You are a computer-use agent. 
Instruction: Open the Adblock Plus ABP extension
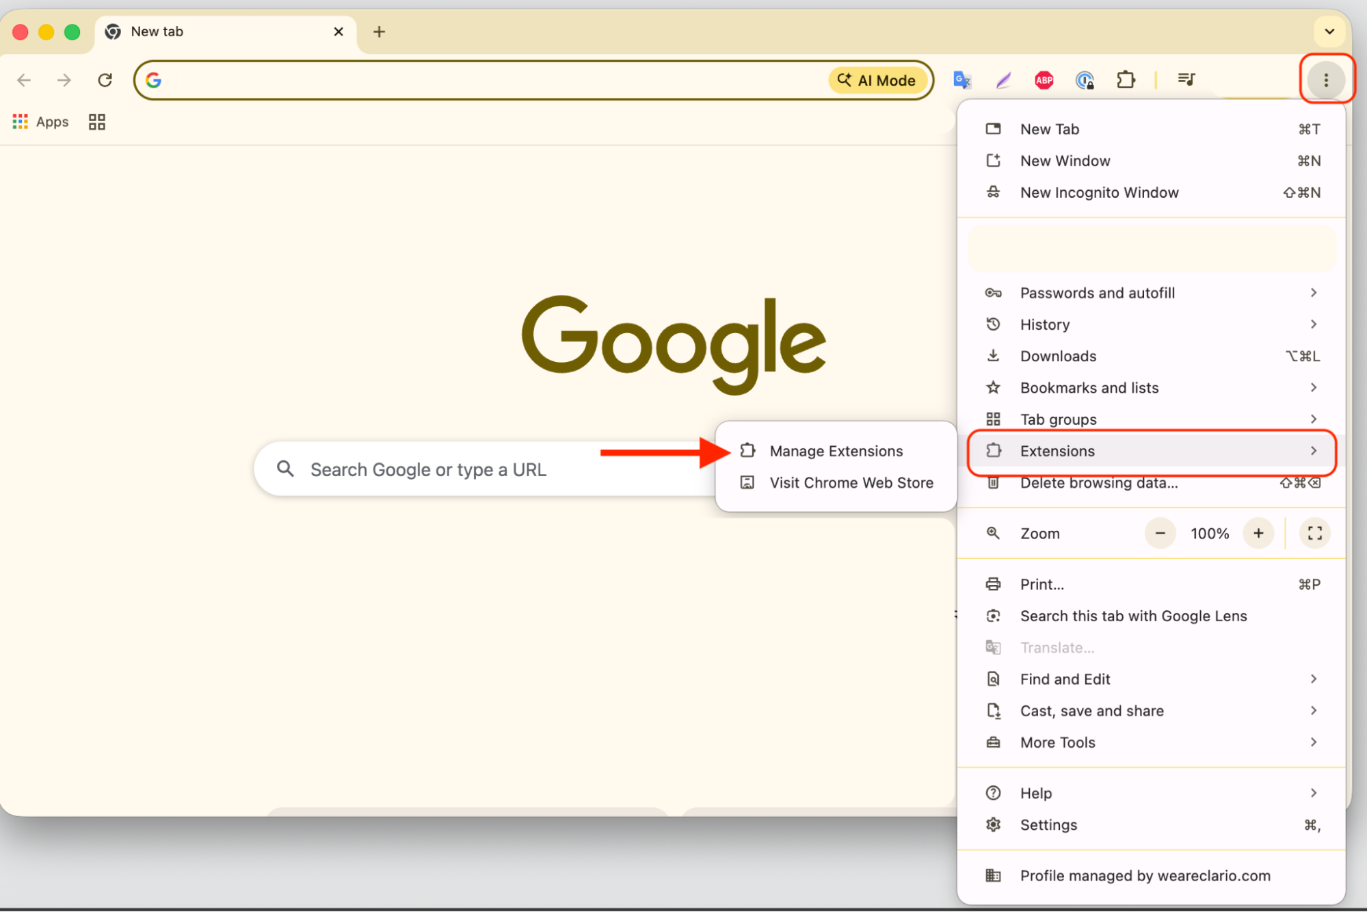[1044, 80]
